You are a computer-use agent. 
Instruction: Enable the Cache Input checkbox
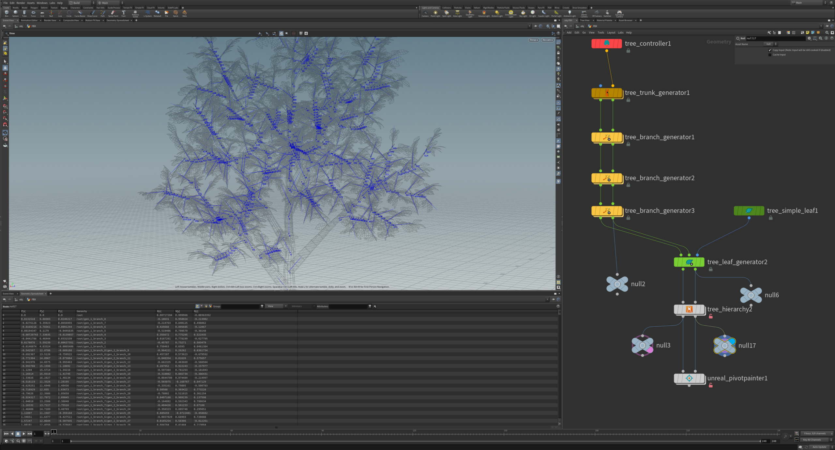pos(770,55)
